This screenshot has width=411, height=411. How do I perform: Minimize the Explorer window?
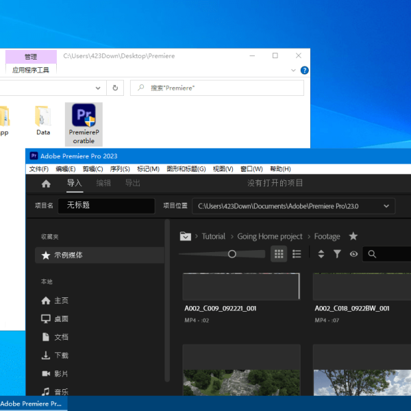click(x=252, y=55)
